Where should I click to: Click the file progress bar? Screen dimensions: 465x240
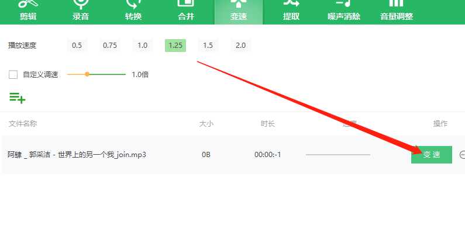[338, 155]
